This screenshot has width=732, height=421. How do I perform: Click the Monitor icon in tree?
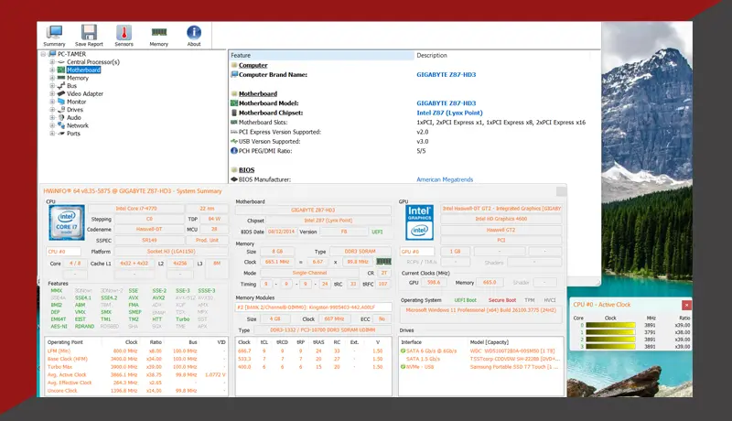tap(61, 102)
